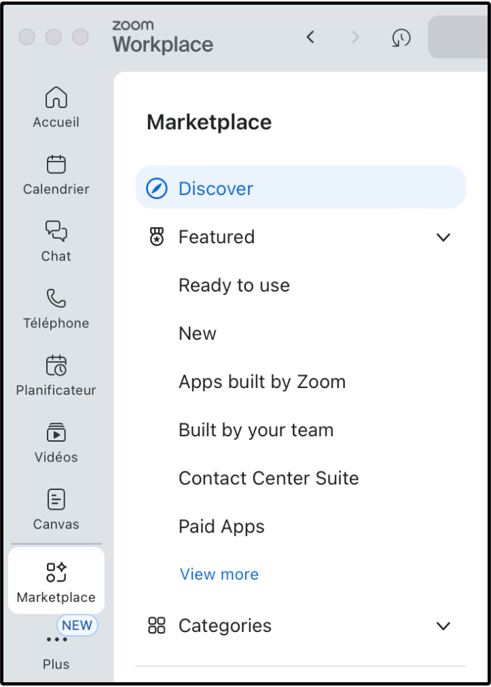Open the Calendrier calendar icon
491x687 pixels.
[56, 164]
